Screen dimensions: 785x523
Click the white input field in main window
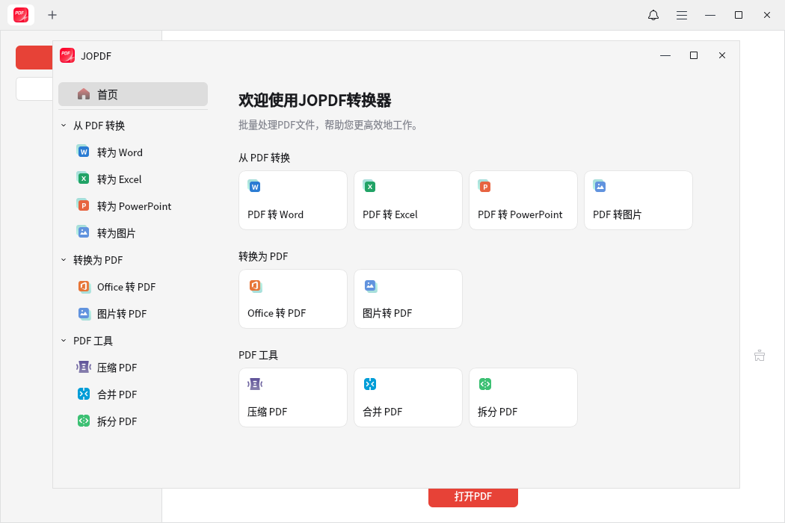pos(34,89)
